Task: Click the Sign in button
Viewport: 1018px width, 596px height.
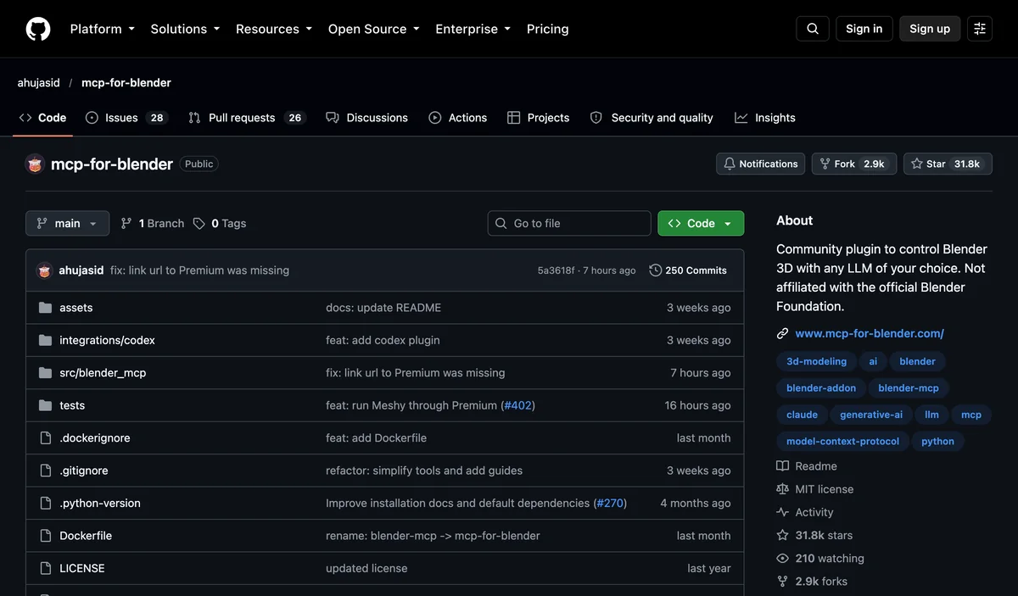Action: click(864, 29)
